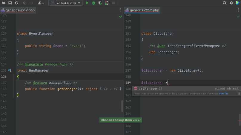Viewport: 241px width, 135px height.
Task: Open IDE settings gear icon
Action: (231, 3)
